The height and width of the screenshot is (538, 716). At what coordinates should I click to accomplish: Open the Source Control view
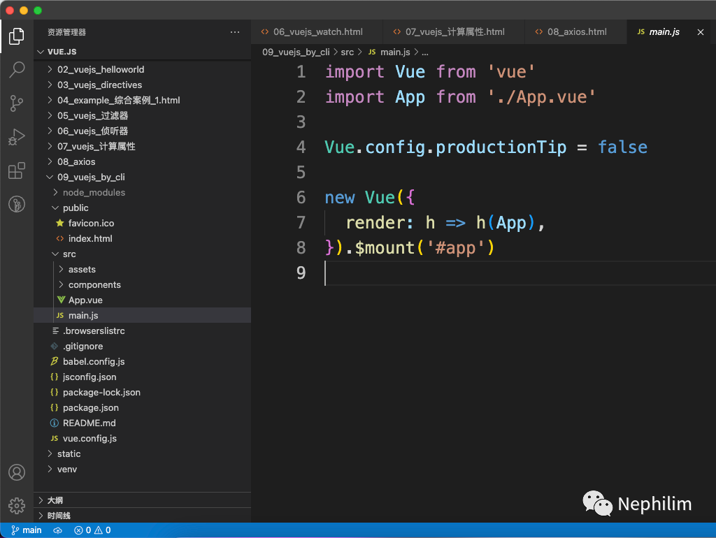(x=17, y=103)
